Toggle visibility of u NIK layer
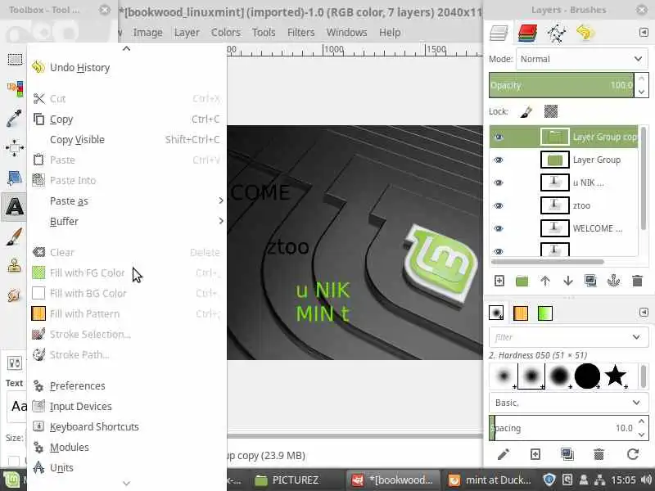Screen dimensions: 655x491 coord(499,182)
